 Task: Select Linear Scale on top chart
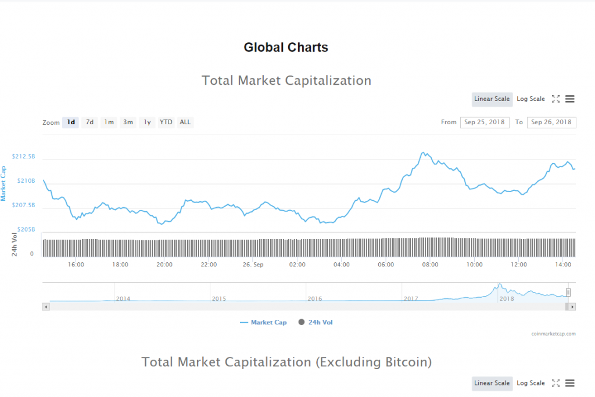(492, 99)
